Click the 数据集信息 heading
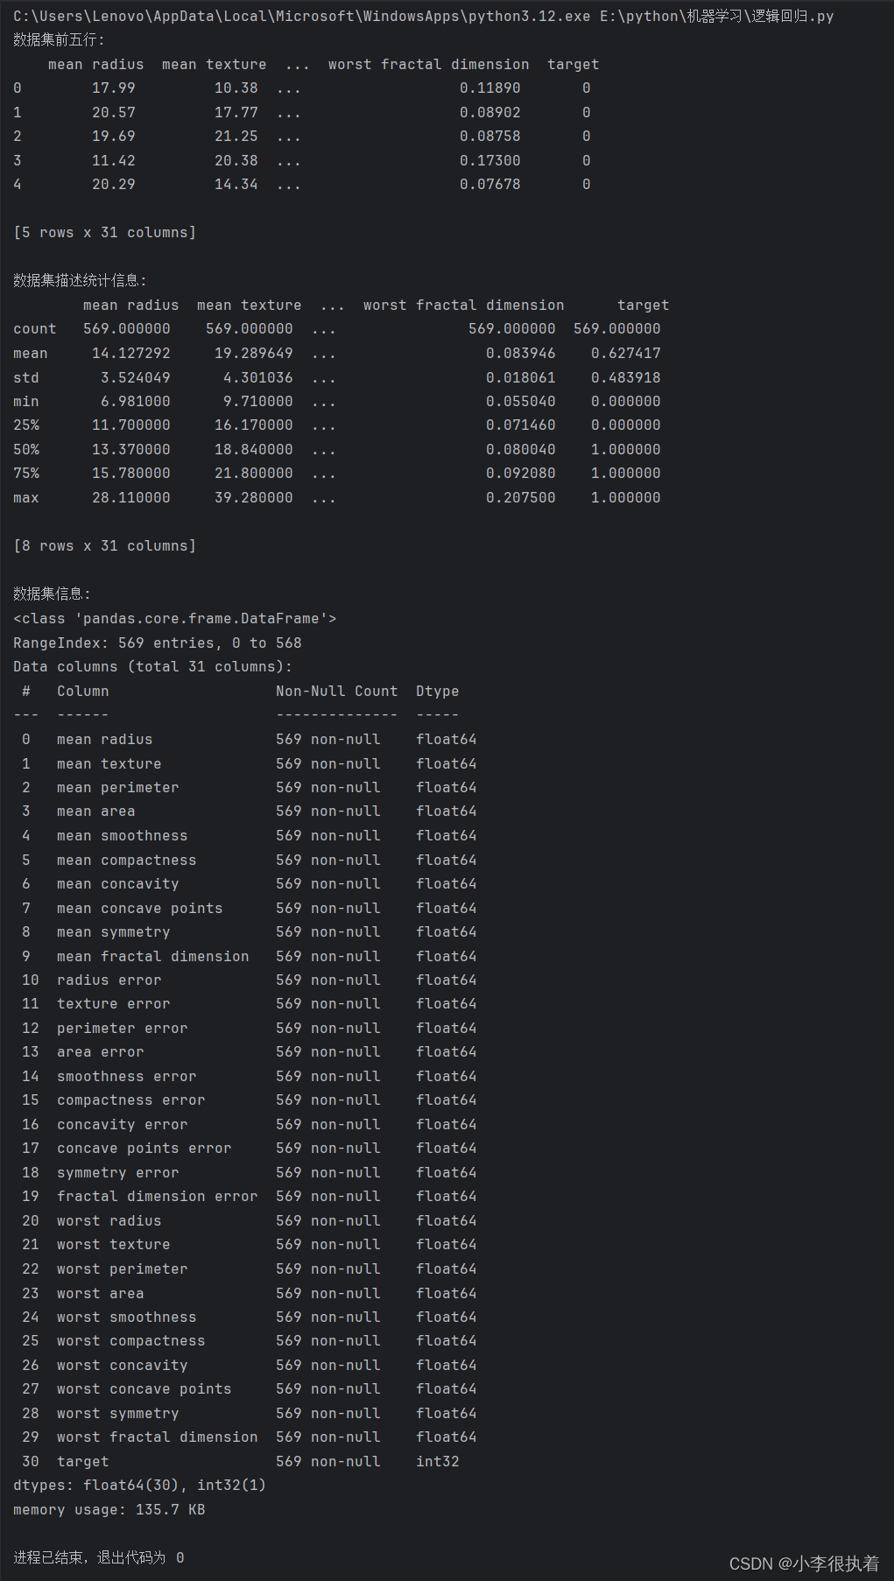The image size is (894, 1581). [x=52, y=594]
